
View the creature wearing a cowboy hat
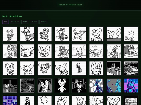62,51
